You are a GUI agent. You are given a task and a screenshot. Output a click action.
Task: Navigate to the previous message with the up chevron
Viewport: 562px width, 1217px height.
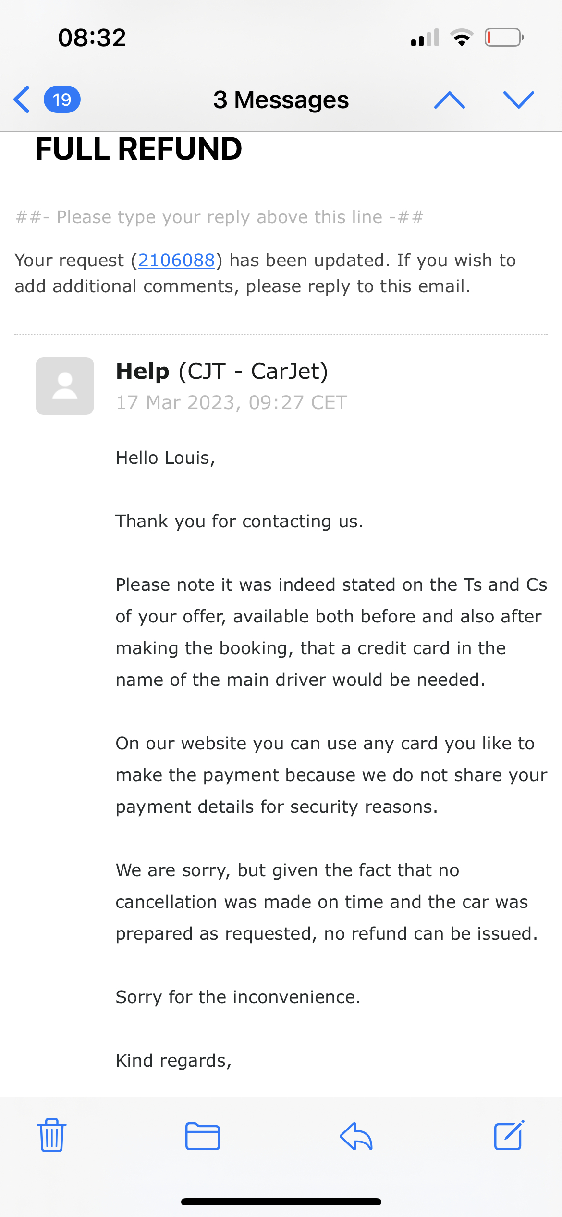coord(451,99)
